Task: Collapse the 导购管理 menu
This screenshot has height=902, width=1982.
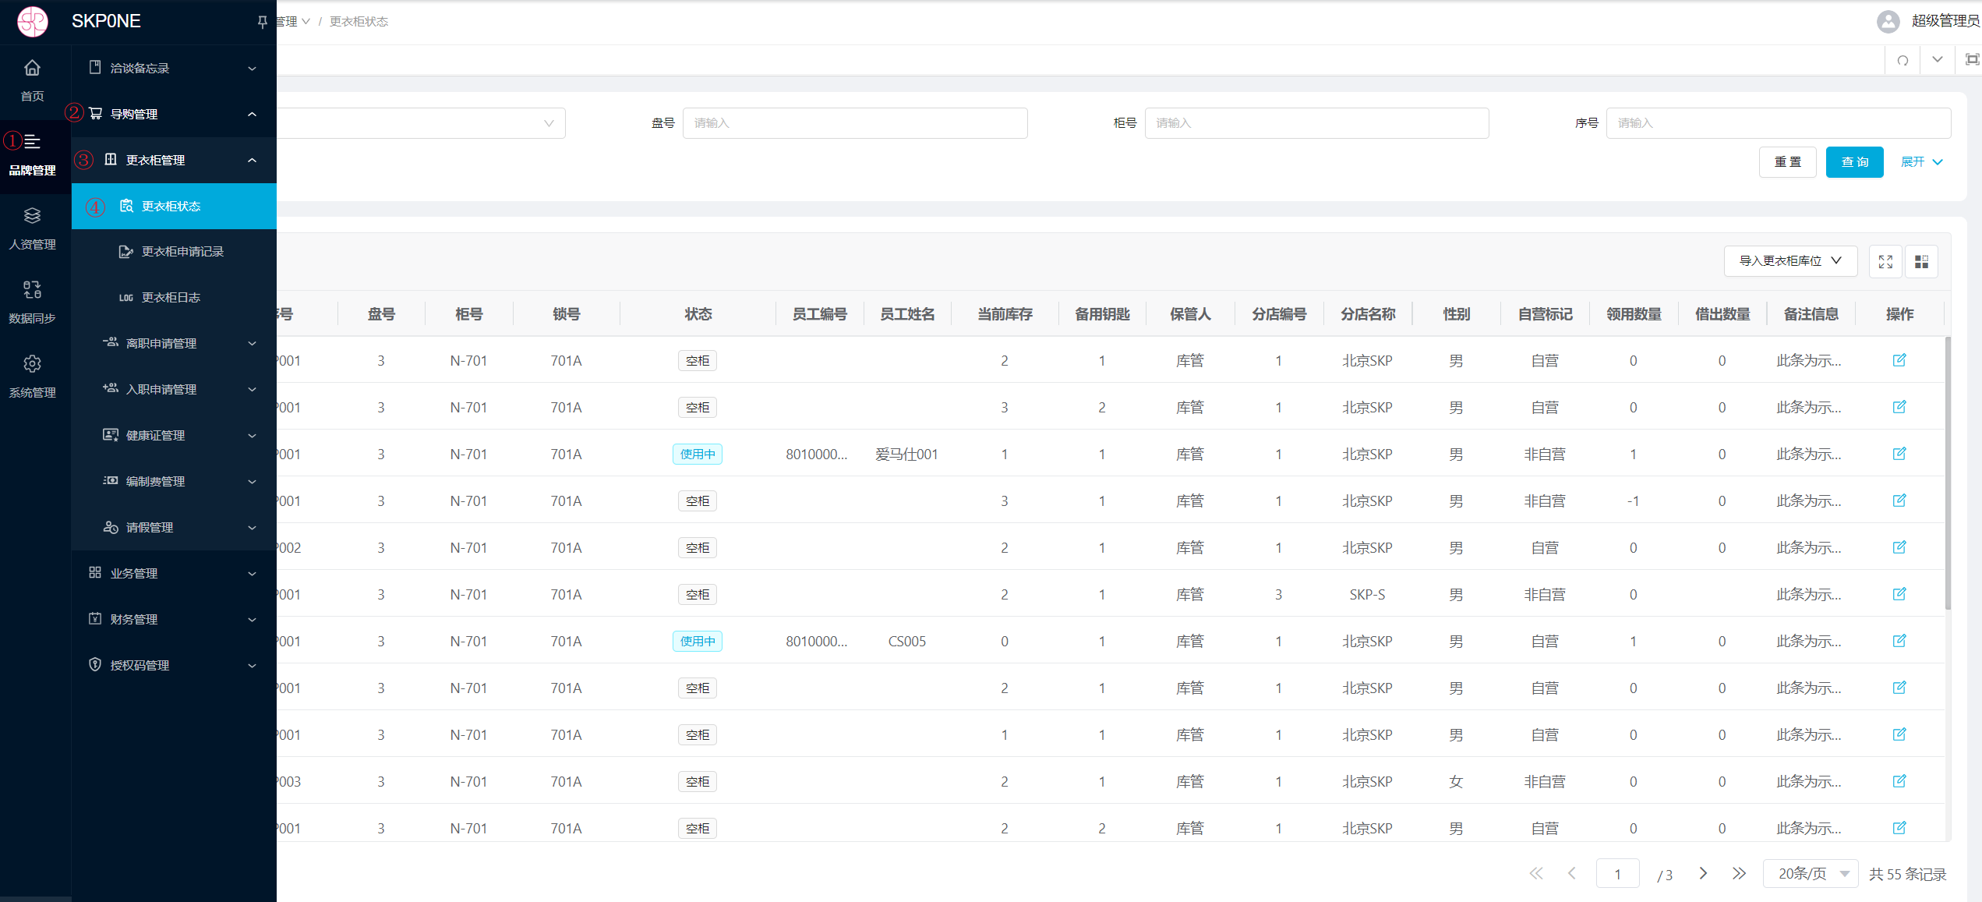Action: point(173,114)
